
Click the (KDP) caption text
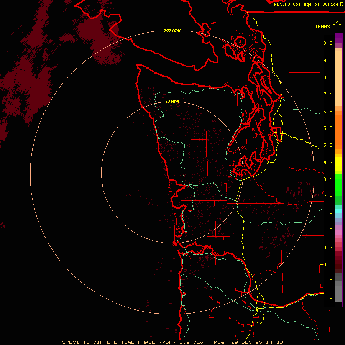(168, 342)
